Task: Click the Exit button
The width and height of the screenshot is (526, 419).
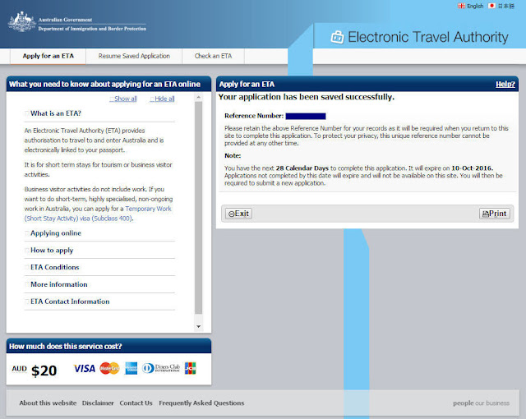Action: point(238,214)
